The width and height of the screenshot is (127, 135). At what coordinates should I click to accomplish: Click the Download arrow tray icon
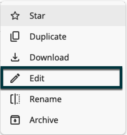(x=15, y=57)
